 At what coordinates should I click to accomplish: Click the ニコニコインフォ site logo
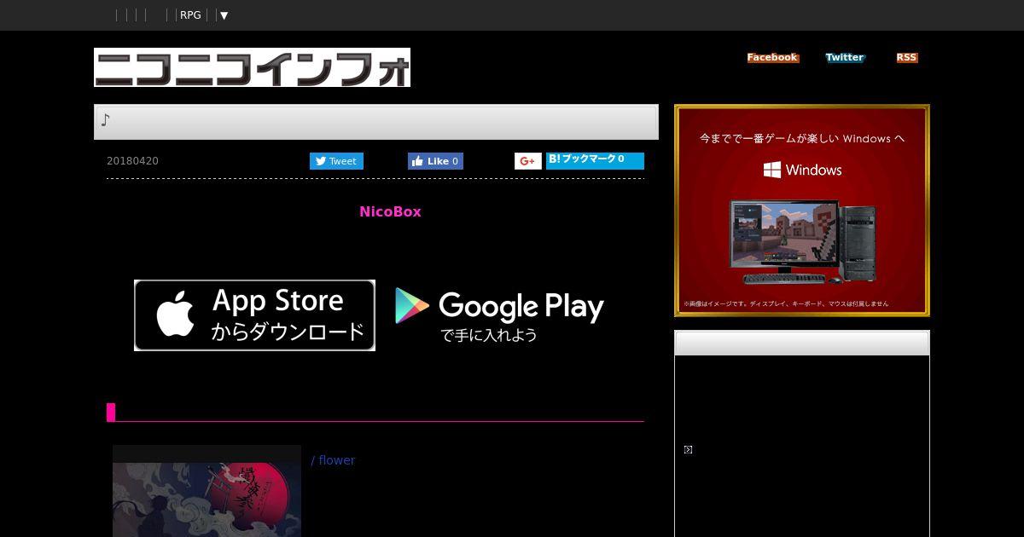pyautogui.click(x=252, y=67)
